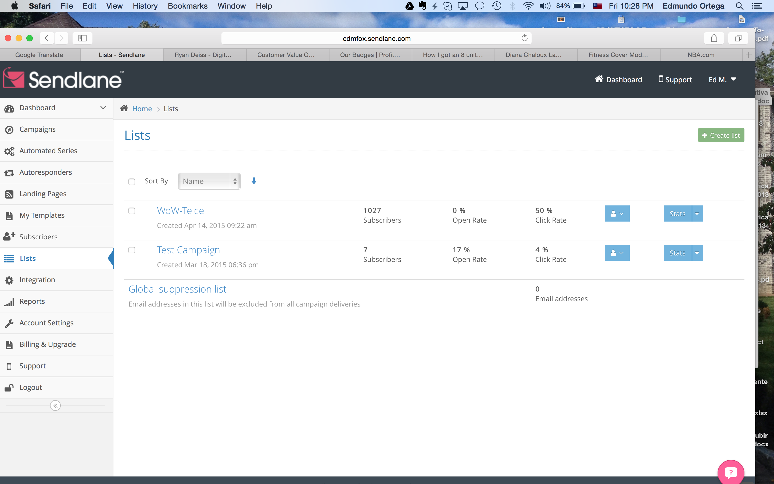Open the WoW-Telcel list link

(181, 211)
